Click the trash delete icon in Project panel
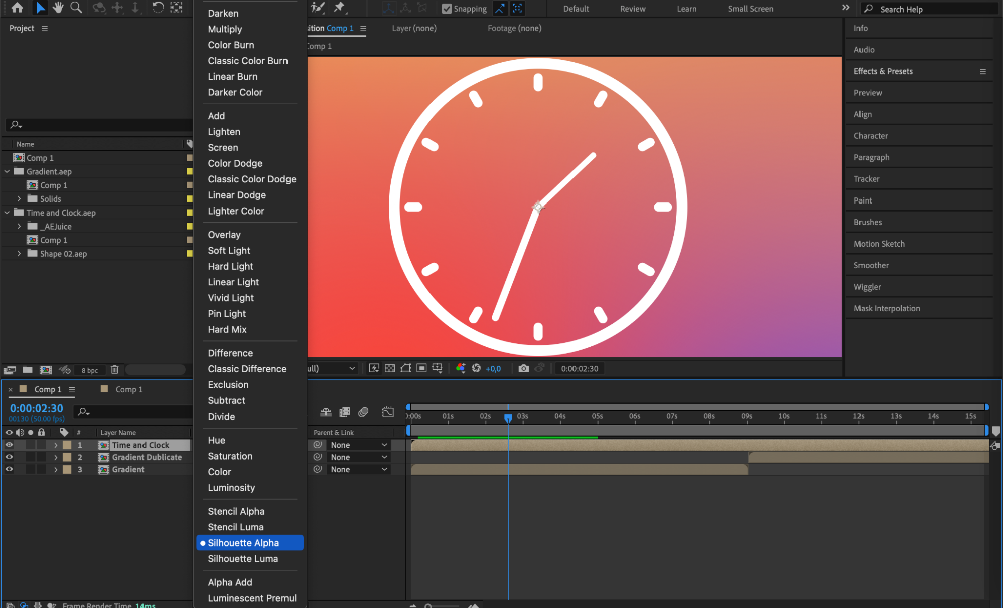 click(114, 370)
